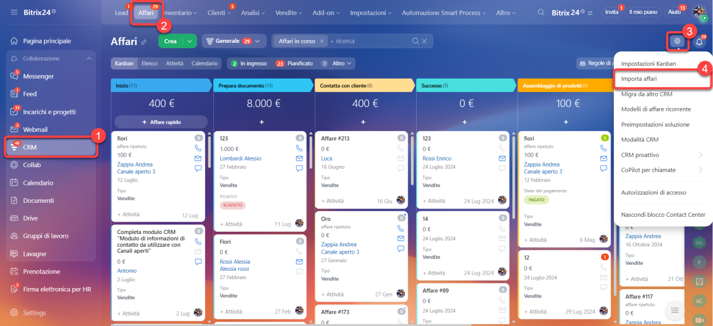This screenshot has width=713, height=326.
Task: Click the search field next to Affari in corso
Action: point(370,41)
